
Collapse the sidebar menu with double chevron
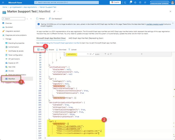coord(31,19)
